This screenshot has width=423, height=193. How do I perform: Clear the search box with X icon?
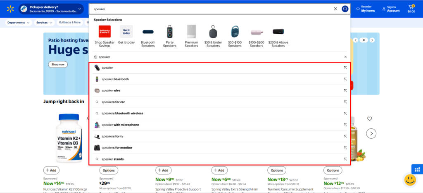(335, 9)
